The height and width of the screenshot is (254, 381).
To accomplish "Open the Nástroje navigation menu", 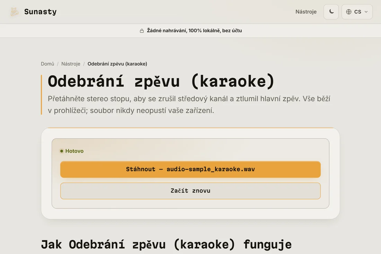I will (x=306, y=12).
